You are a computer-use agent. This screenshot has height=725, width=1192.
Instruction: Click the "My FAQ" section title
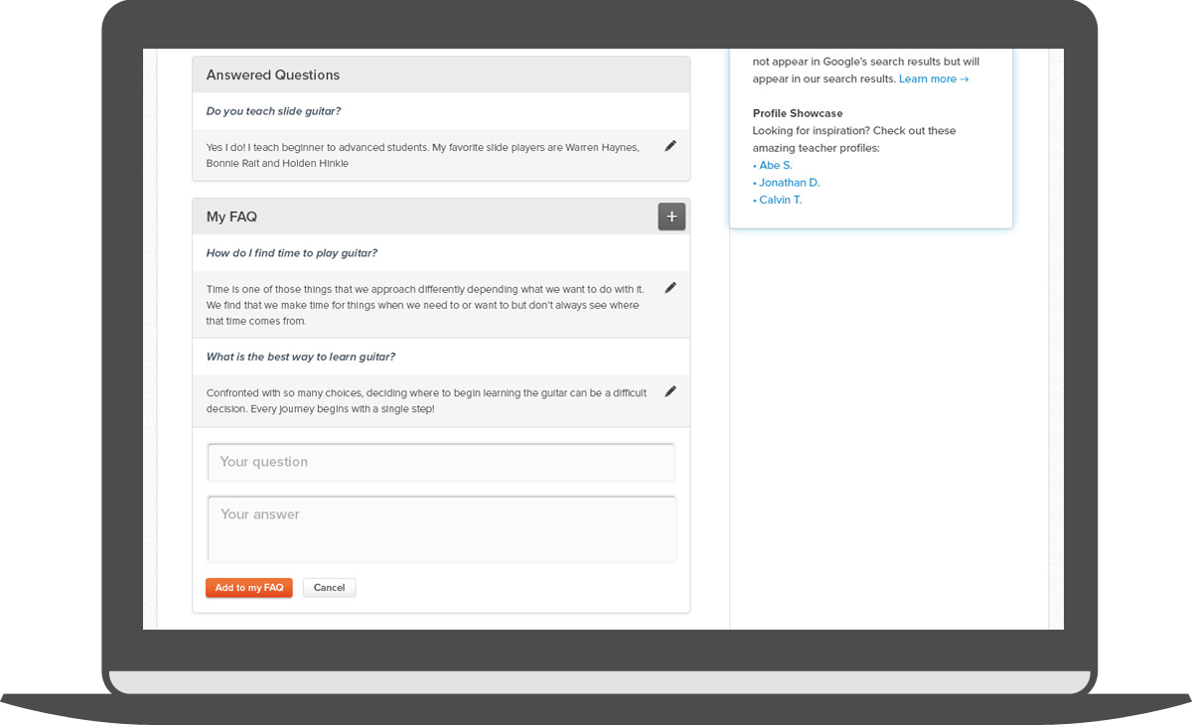tap(231, 217)
